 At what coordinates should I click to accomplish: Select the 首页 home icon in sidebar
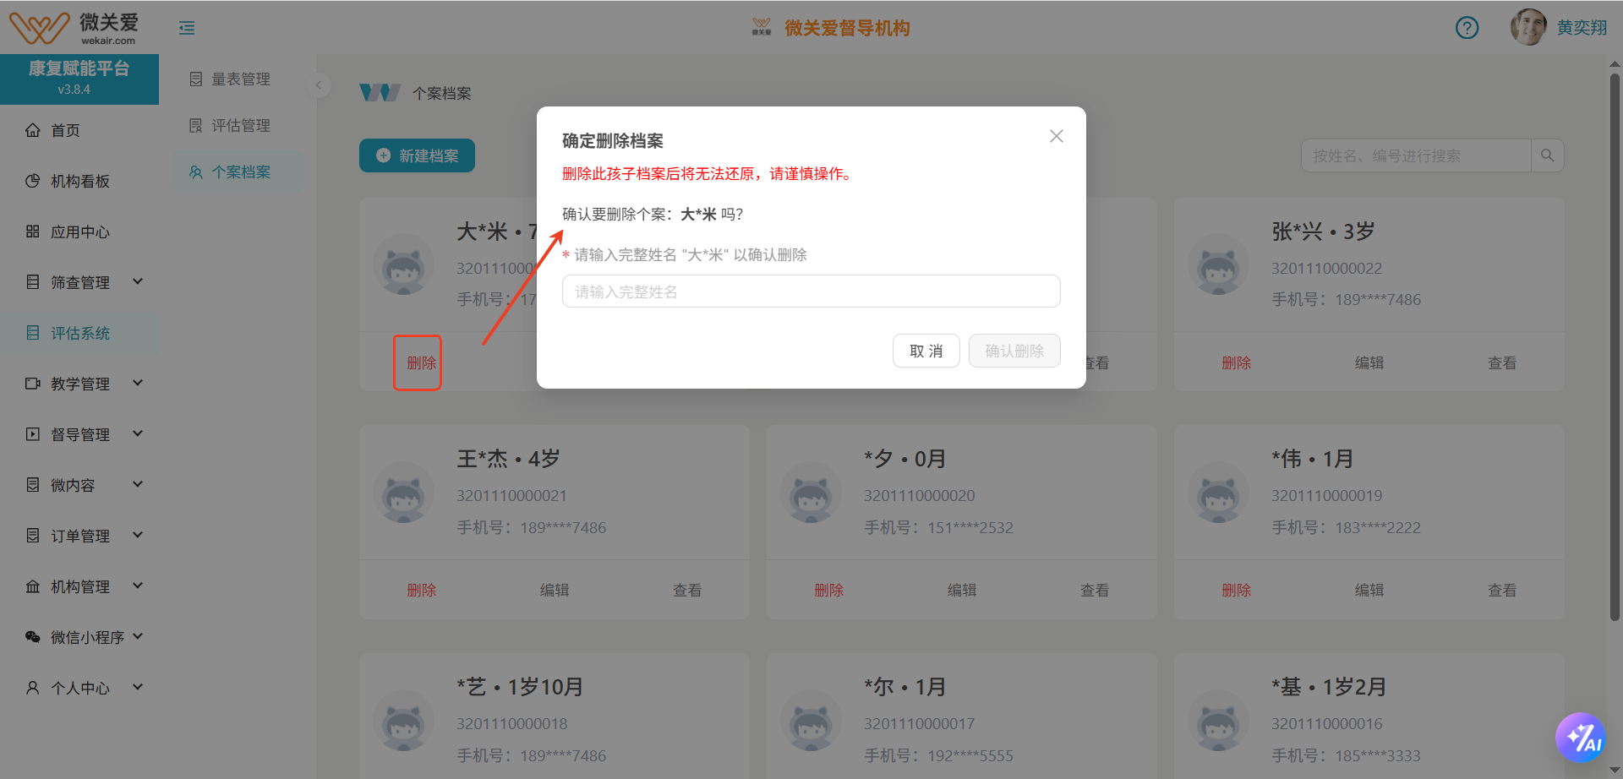pos(33,129)
